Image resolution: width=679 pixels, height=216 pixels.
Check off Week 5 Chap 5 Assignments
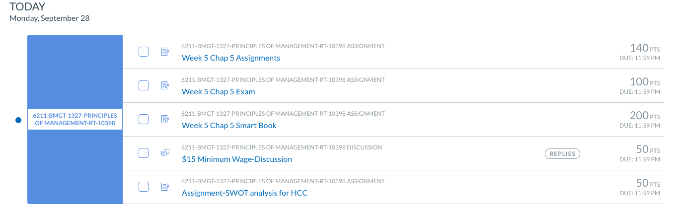144,52
